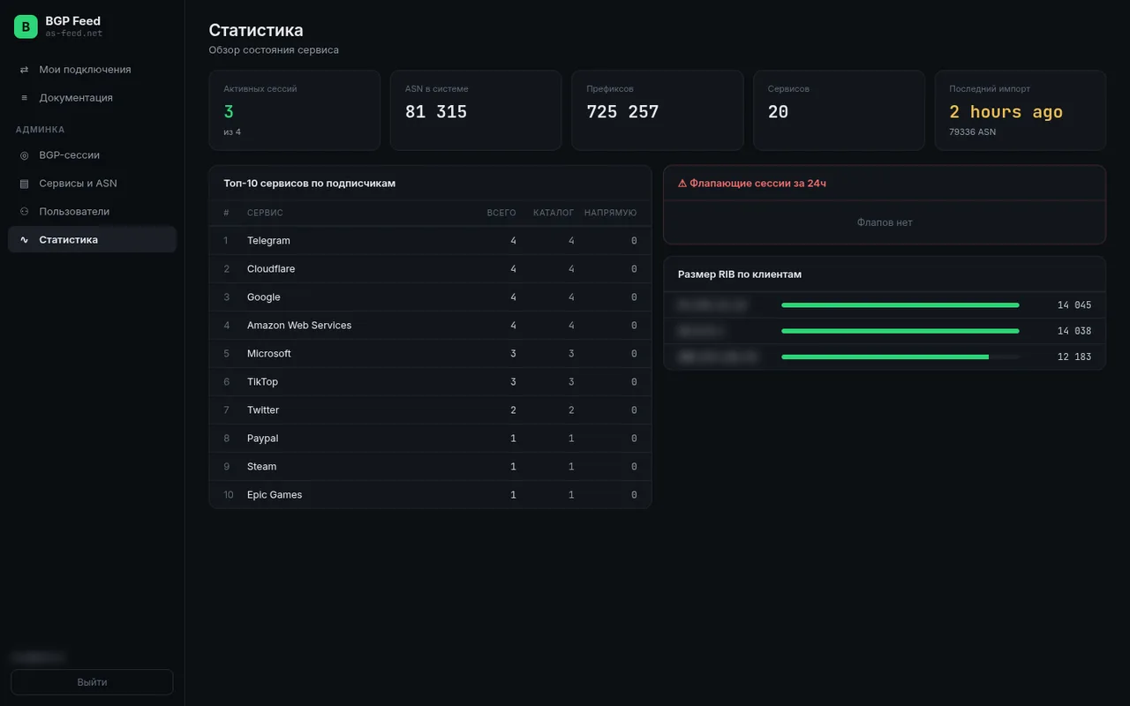The image size is (1130, 706).
Task: Select the Статистика sidebar item
Action: [x=92, y=240]
